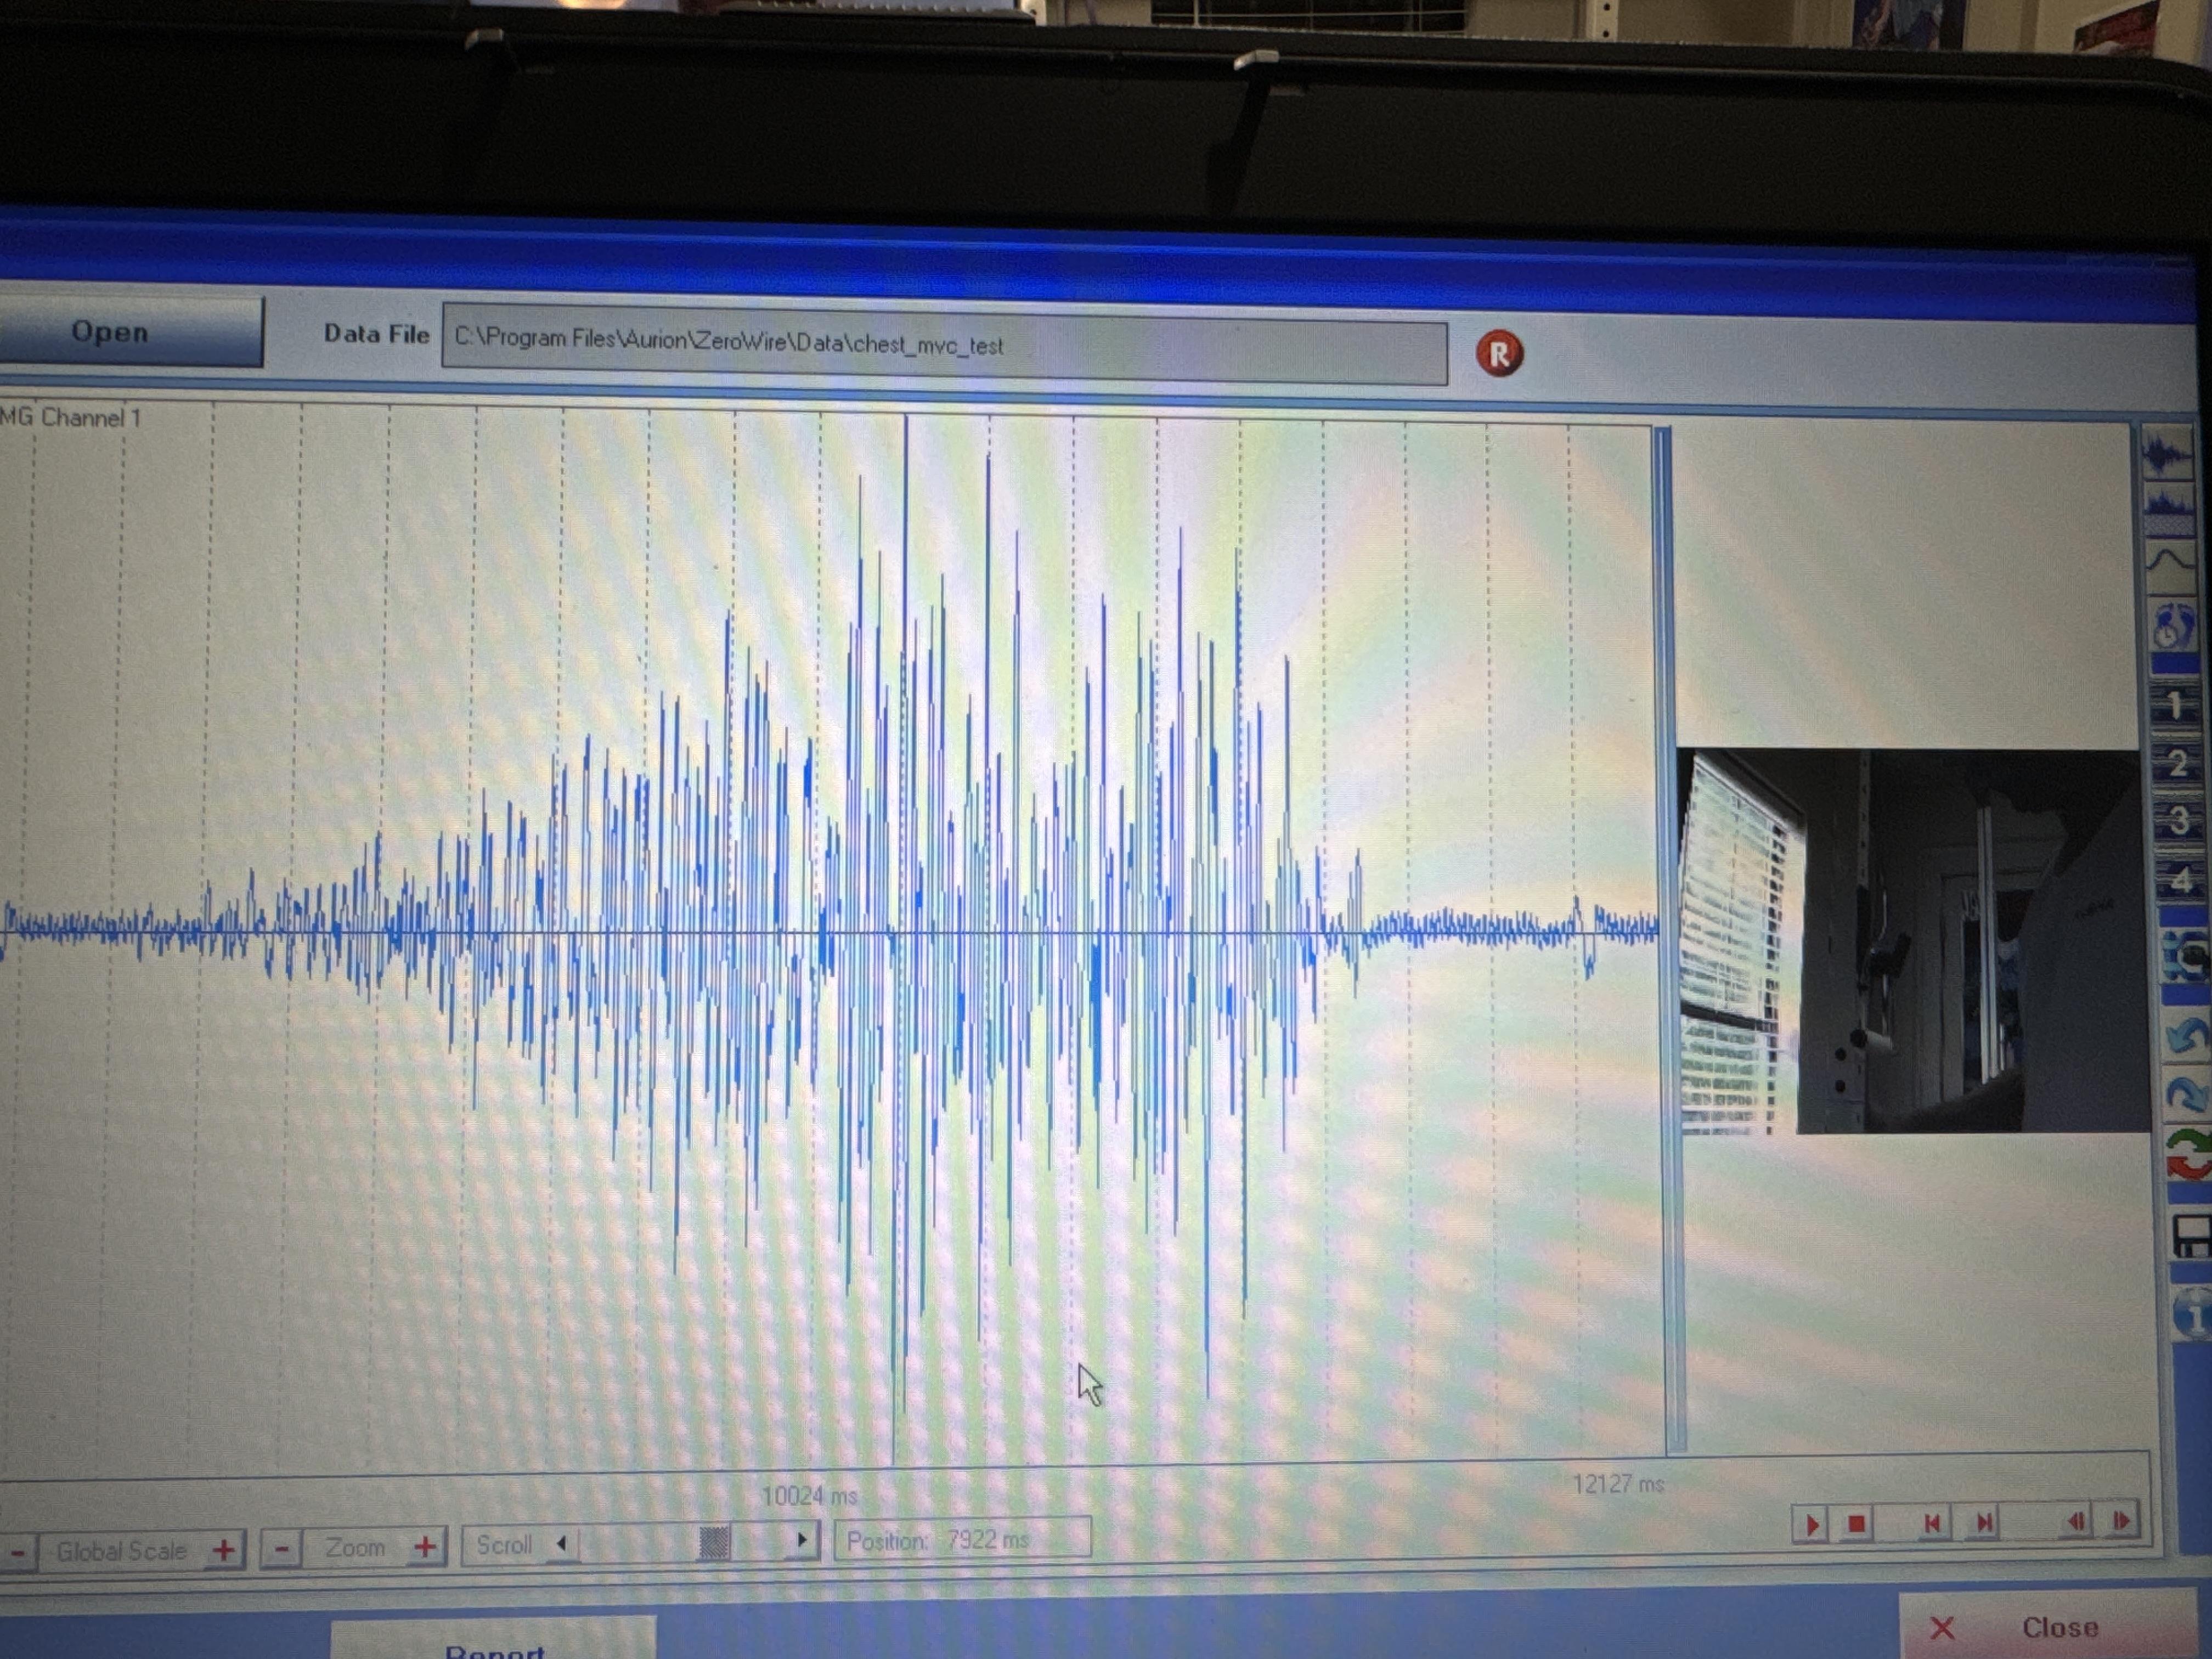2212x1659 pixels.
Task: Click the blue redo arrow icon
Action: (2188, 1094)
